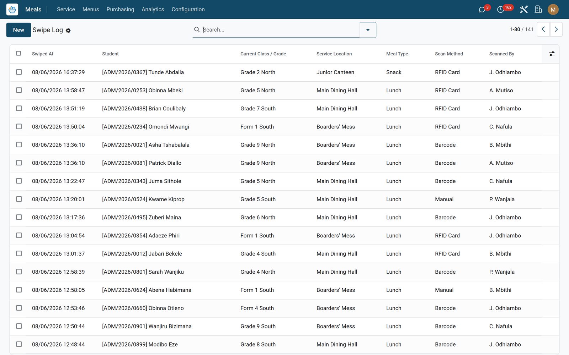The height and width of the screenshot is (355, 569).
Task: Open the user avatar menu M
Action: tap(553, 10)
